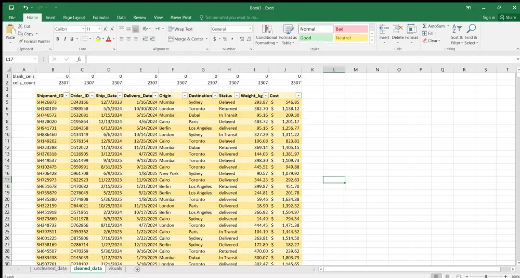
Task: Open the Power Pivot ribbon tab
Action: tap(181, 18)
